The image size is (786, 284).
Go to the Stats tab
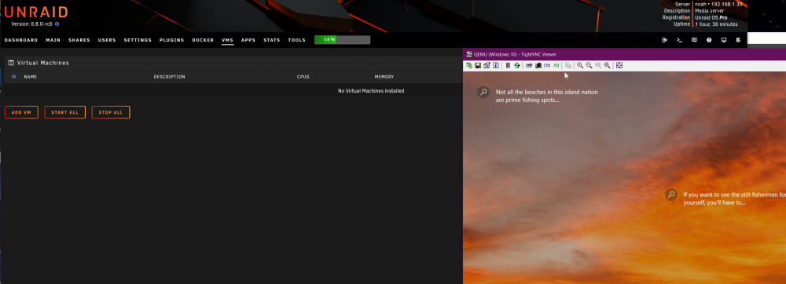[272, 40]
